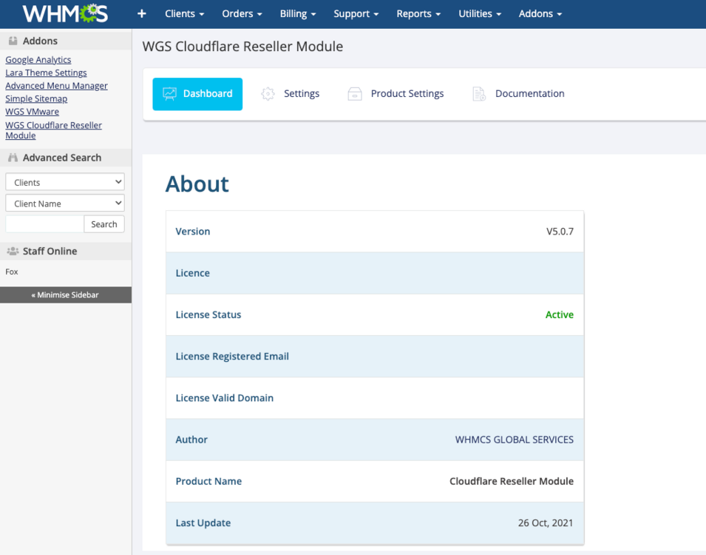Click the Staff Online people icon
This screenshot has width=706, height=555.
(x=13, y=252)
